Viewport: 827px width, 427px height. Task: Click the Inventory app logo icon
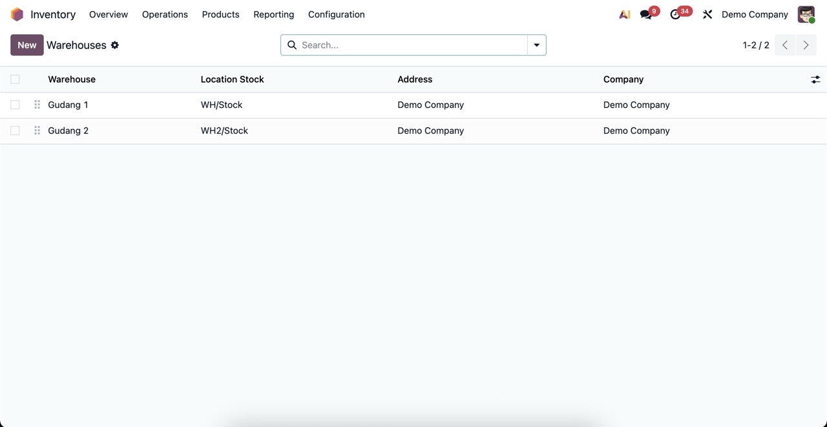click(x=17, y=14)
